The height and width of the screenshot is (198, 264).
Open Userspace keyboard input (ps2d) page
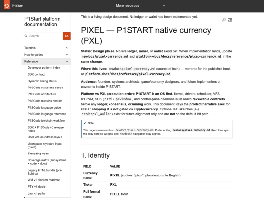pyautogui.click(x=44, y=145)
